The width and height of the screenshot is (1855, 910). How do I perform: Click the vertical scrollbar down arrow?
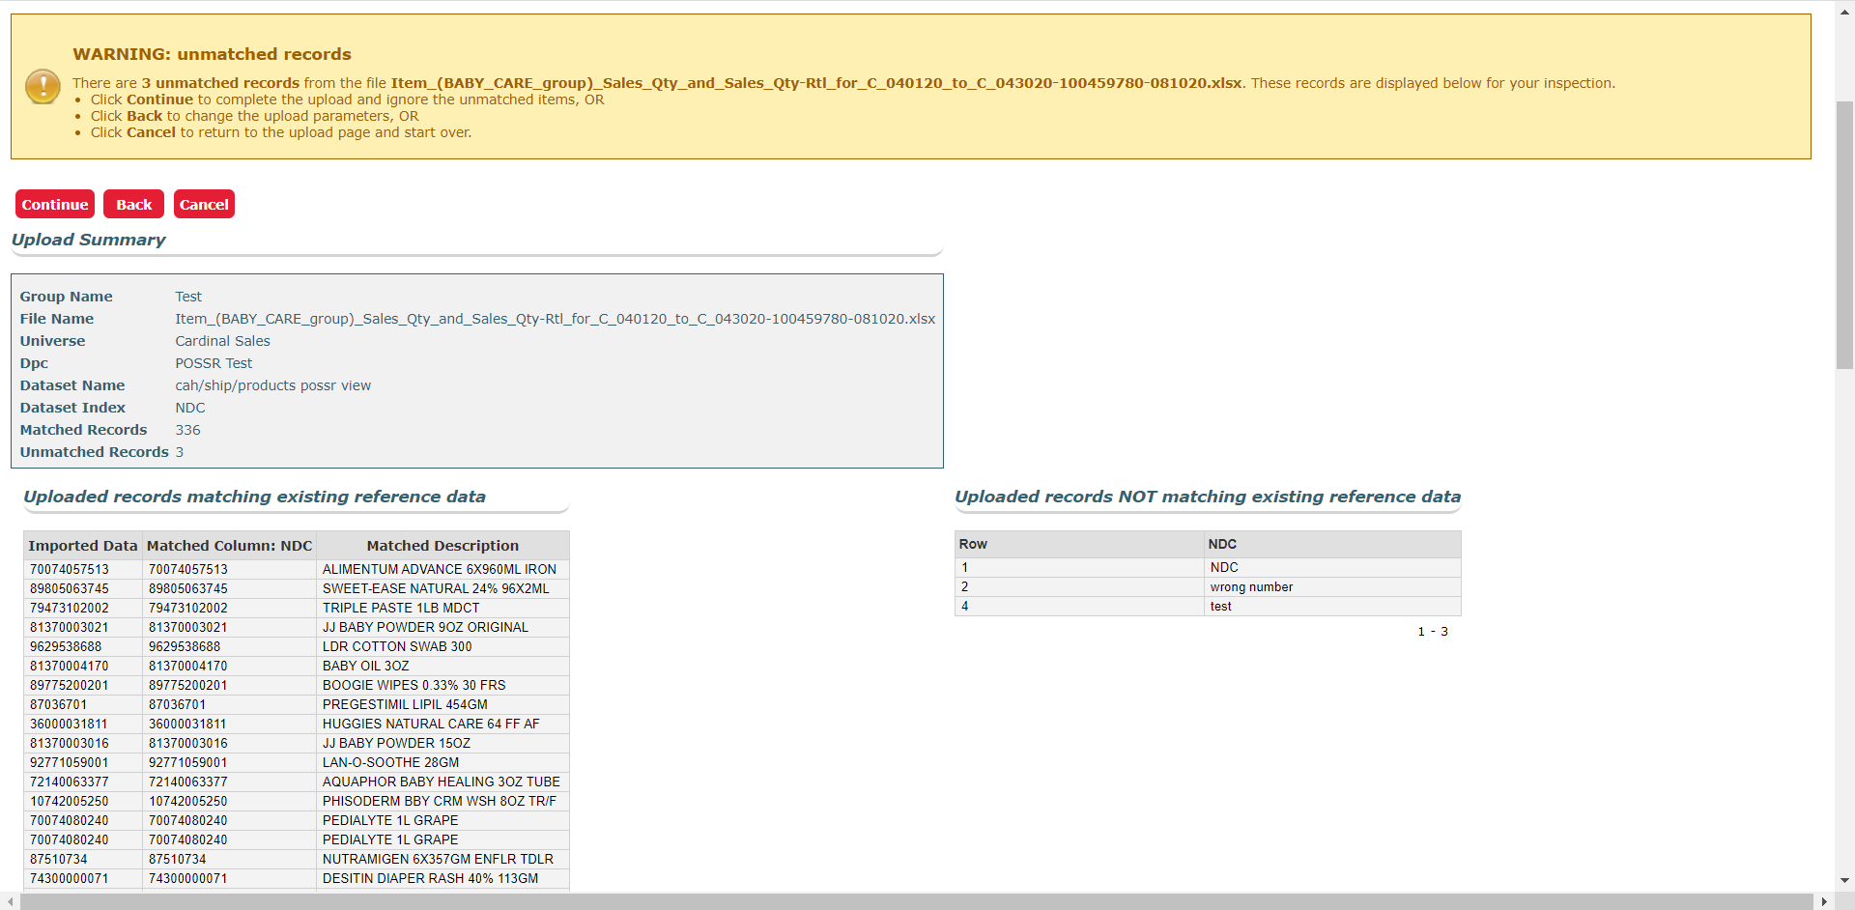(1844, 880)
